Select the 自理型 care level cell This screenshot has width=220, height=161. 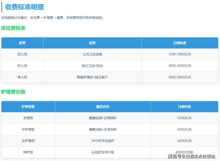click(x=28, y=118)
